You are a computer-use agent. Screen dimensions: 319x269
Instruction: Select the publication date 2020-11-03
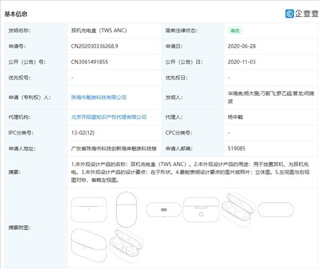[241, 62]
